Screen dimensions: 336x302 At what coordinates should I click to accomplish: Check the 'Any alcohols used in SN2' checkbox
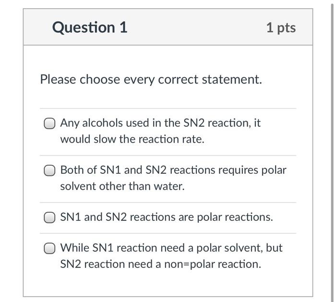50,124
